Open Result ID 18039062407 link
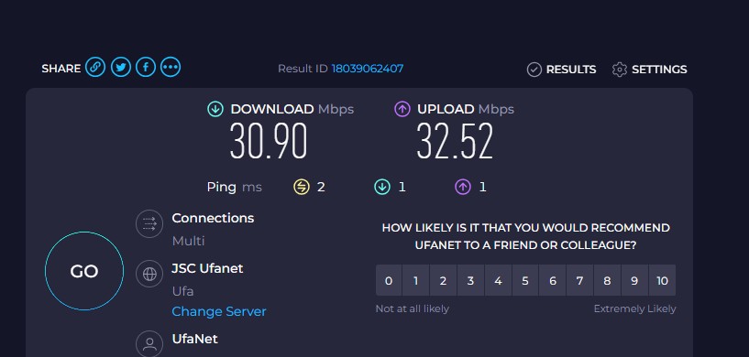Screen dimensions: 749x357 point(368,69)
